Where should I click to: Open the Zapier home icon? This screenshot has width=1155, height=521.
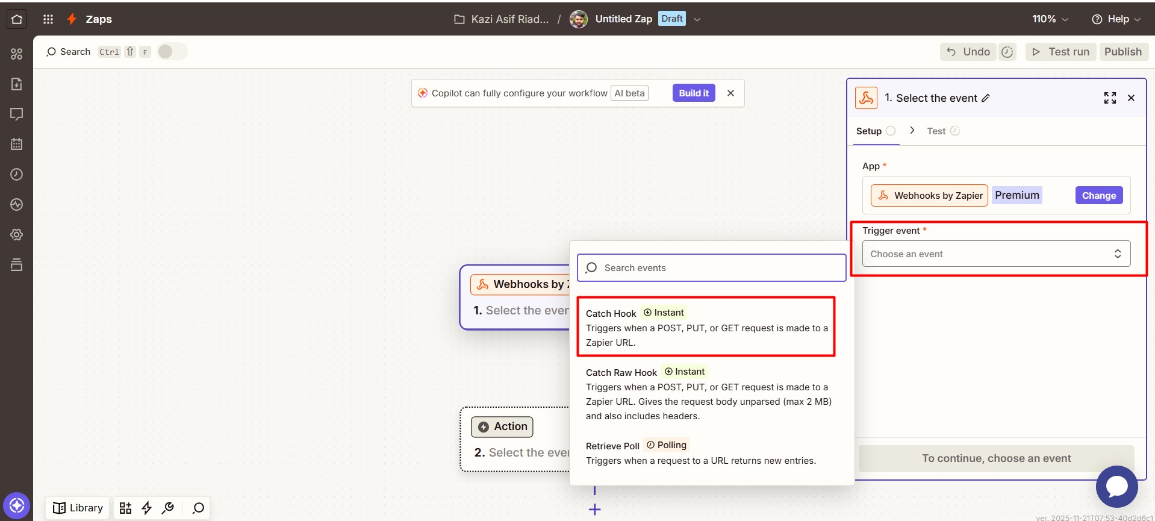coord(17,19)
